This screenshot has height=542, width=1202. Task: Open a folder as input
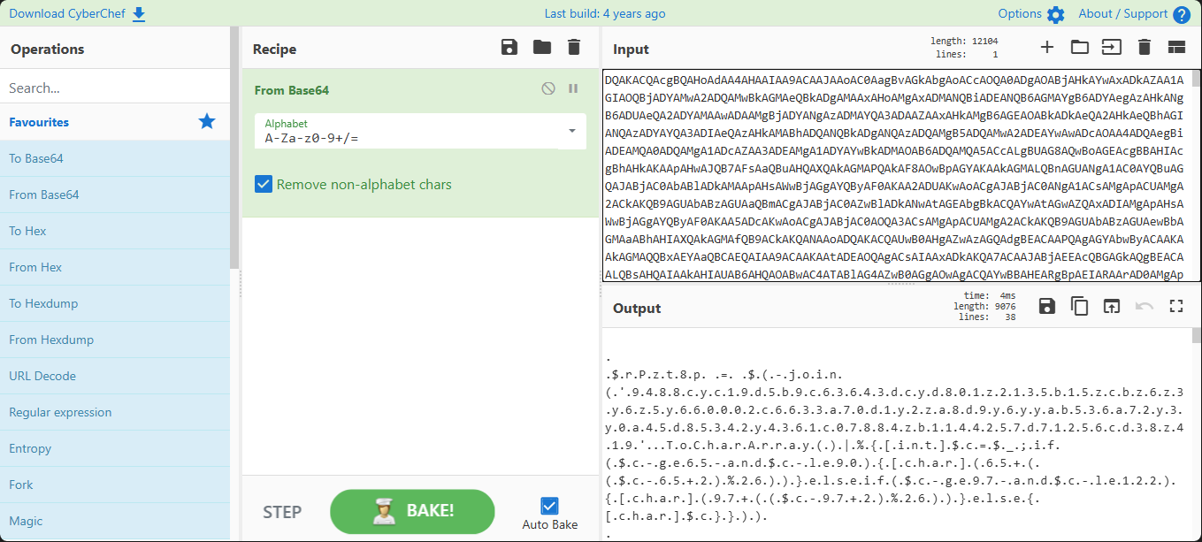(x=1079, y=48)
